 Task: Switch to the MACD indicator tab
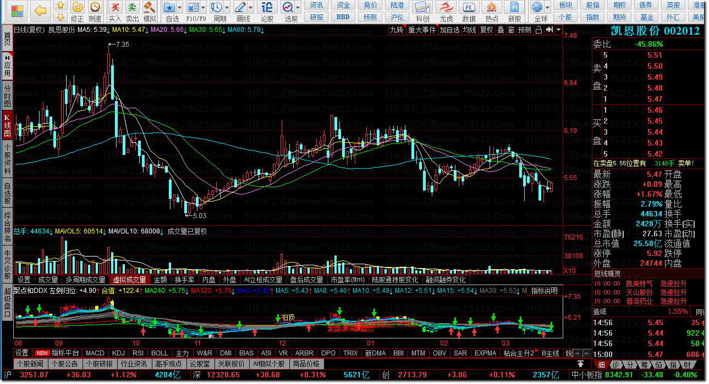click(95, 353)
